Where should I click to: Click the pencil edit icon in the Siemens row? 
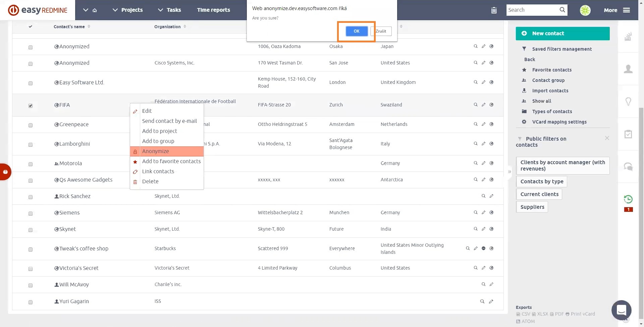483,213
